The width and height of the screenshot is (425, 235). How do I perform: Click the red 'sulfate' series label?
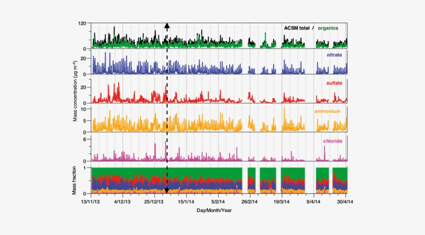pos(334,83)
